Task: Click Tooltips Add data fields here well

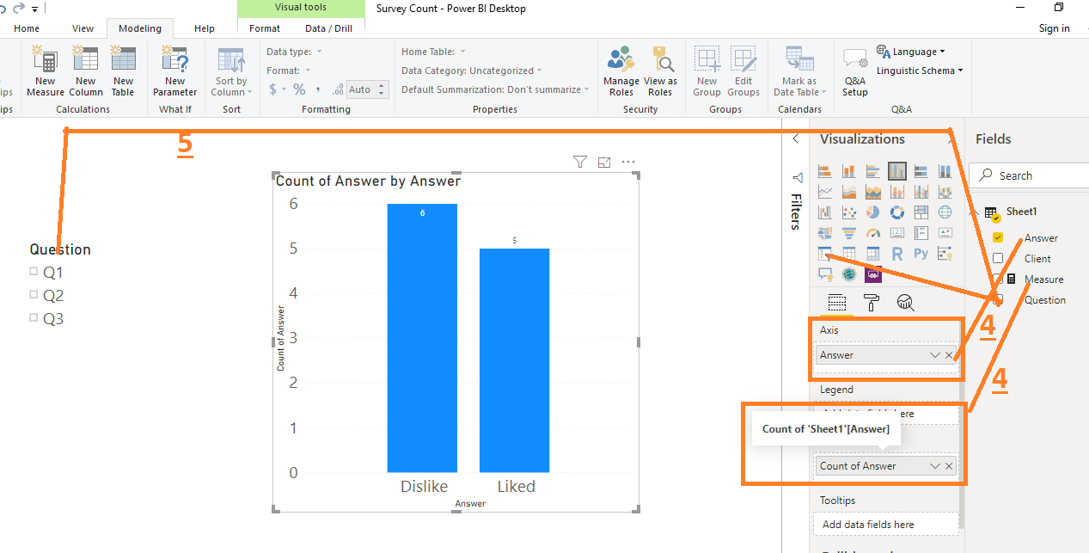Action: pos(886,524)
